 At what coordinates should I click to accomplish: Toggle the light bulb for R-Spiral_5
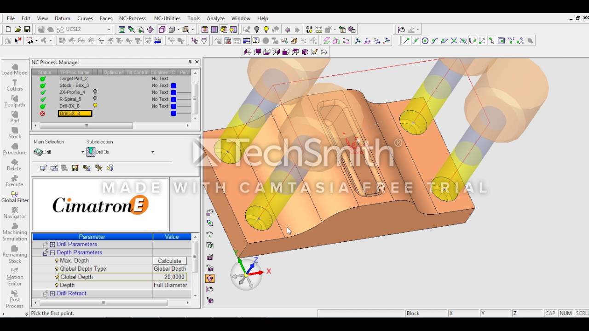point(95,99)
